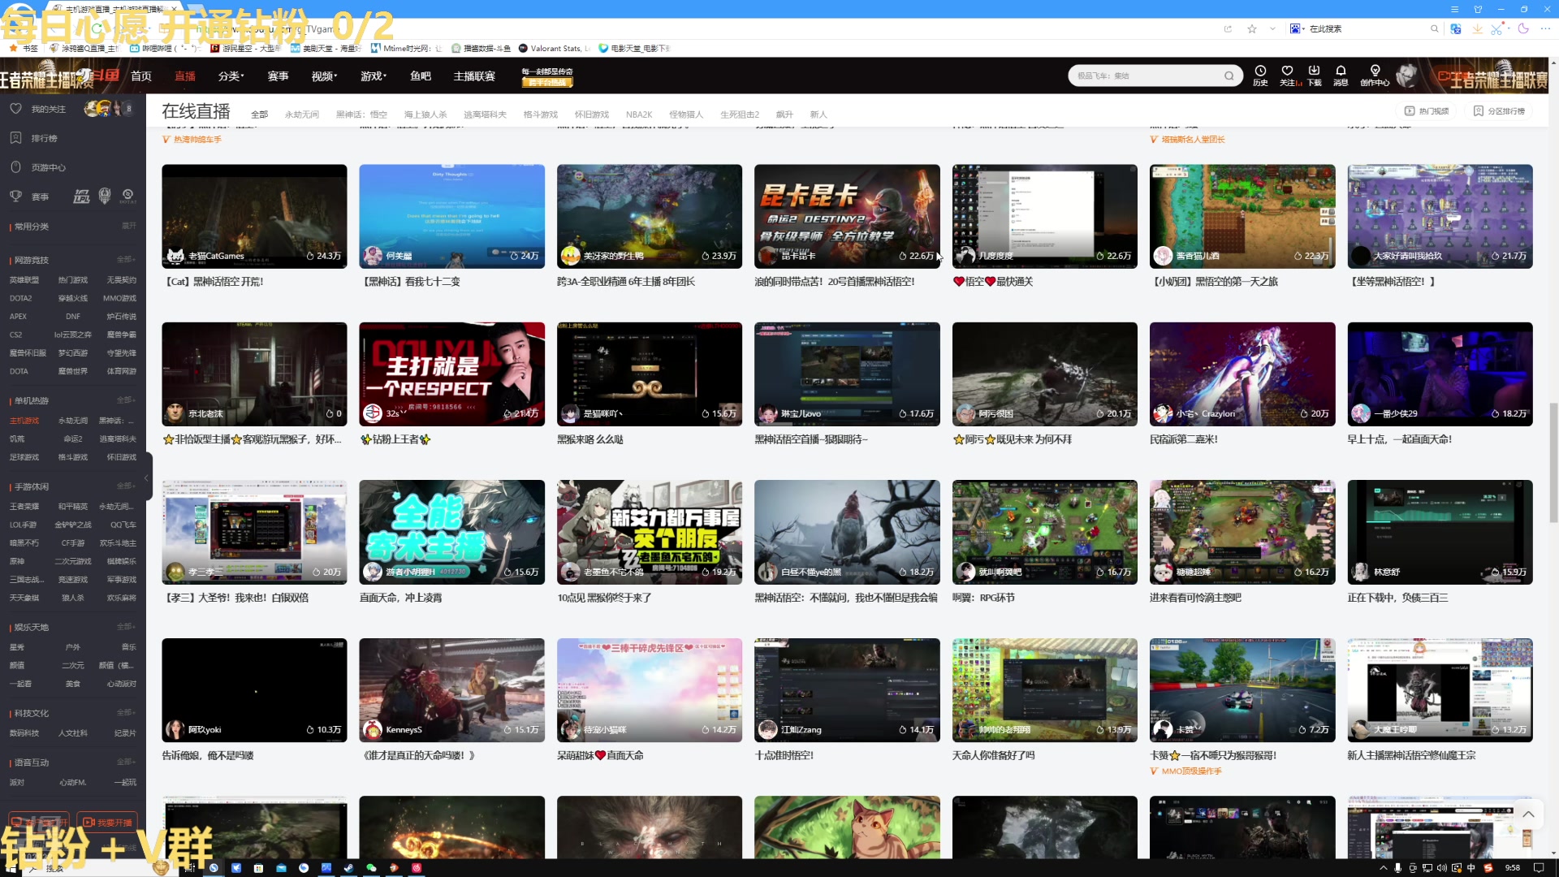Click the user avatar in the header
The width and height of the screenshot is (1559, 877).
click(x=1407, y=76)
